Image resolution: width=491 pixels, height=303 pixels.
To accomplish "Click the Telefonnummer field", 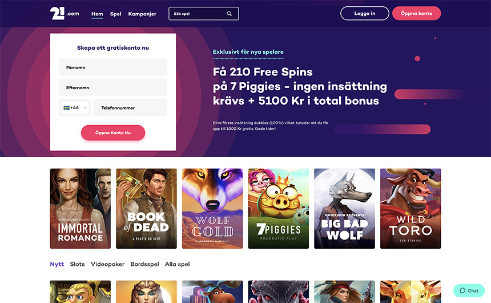I will pos(131,107).
